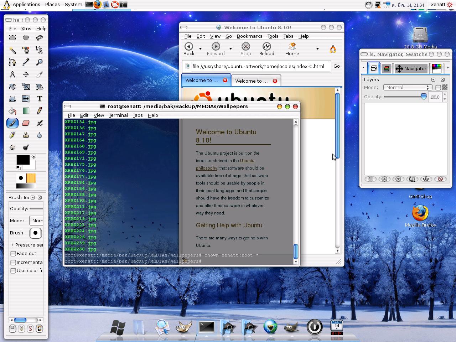This screenshot has width=456, height=342.
Task: Select the Rotate tool
Action: (x=12, y=87)
